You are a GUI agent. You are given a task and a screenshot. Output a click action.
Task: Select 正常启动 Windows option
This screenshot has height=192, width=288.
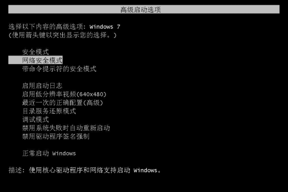click(49, 153)
